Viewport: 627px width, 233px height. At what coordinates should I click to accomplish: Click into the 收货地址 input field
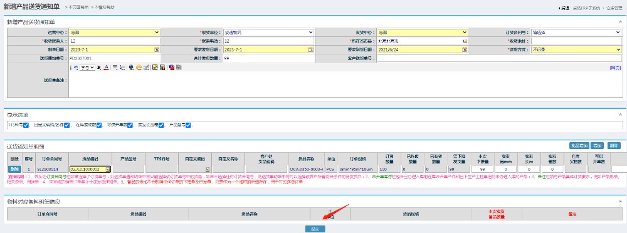(576, 41)
